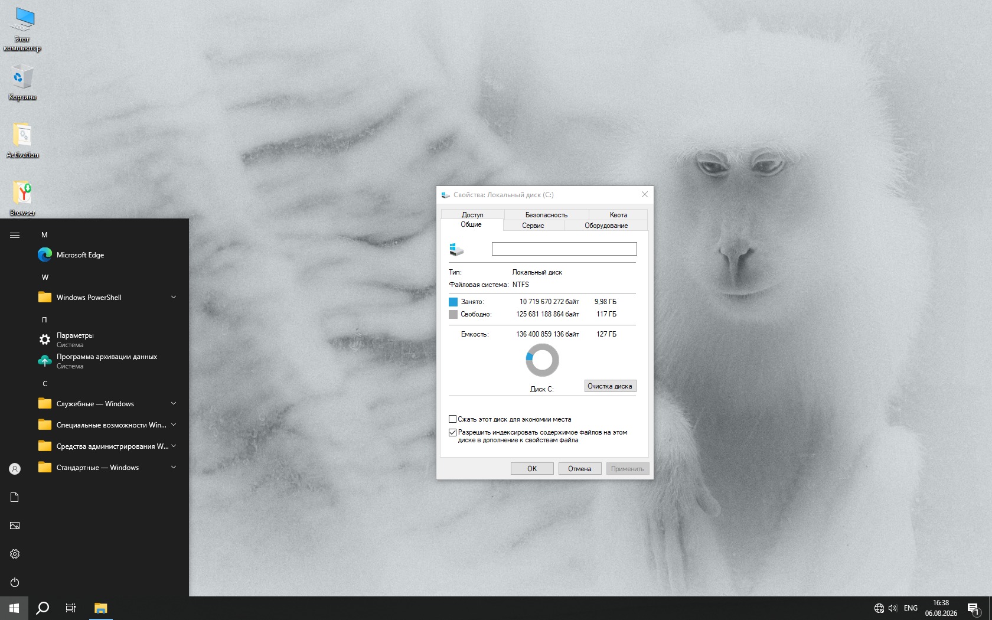This screenshot has height=620, width=992.
Task: Expand Windows PowerShell group chevron
Action: pos(174,297)
